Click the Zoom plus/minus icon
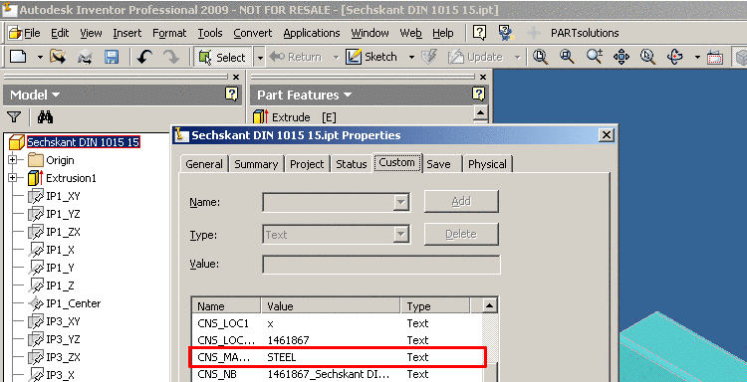This screenshot has height=382, width=747. click(594, 57)
